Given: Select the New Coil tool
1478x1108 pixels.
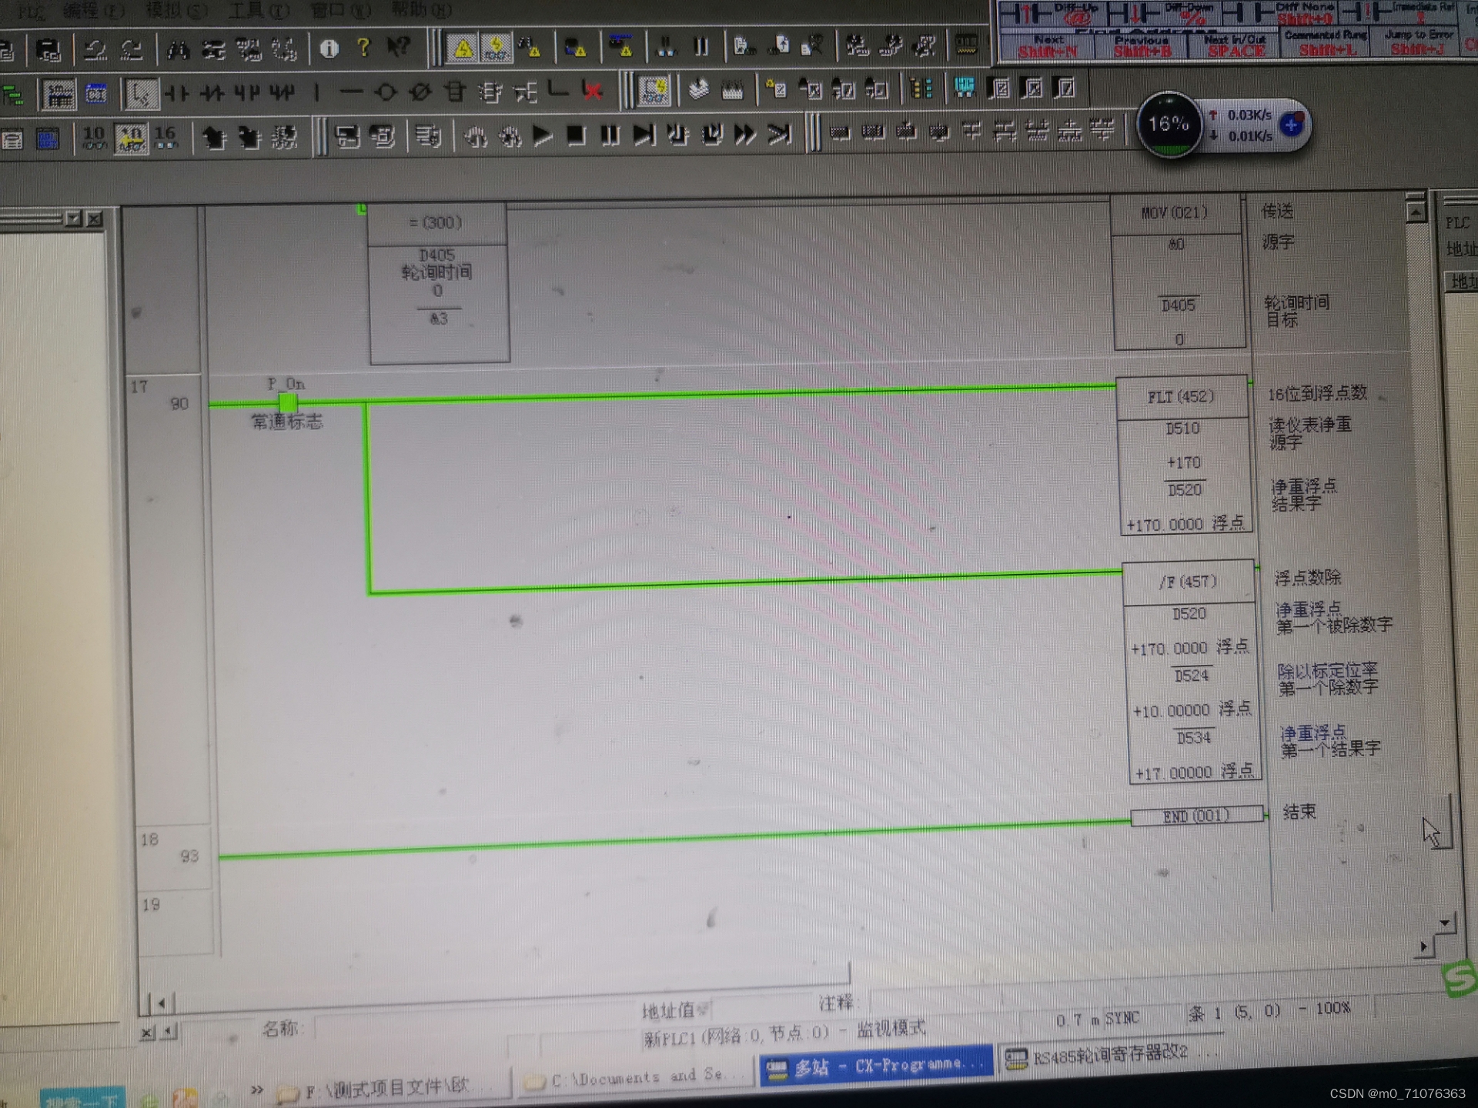Looking at the screenshot, I should [x=385, y=92].
